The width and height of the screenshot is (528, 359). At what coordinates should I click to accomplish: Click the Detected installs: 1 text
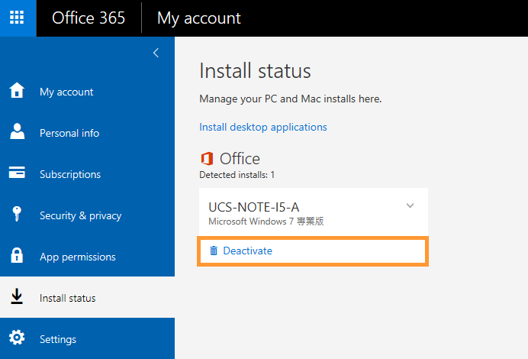(x=237, y=175)
